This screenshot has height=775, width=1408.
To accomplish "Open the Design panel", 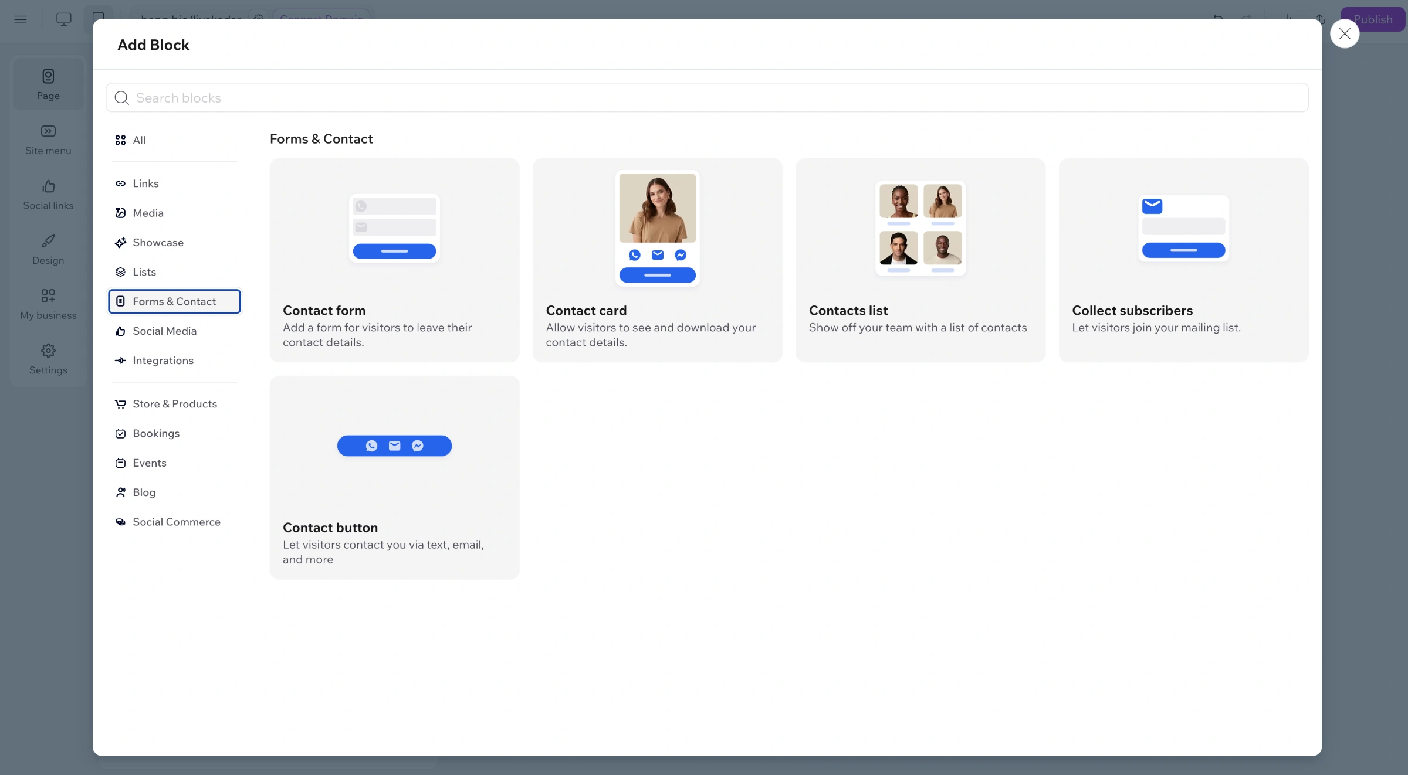I will [48, 250].
